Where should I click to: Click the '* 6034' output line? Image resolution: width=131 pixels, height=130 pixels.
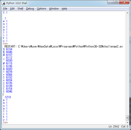(x=8, y=80)
